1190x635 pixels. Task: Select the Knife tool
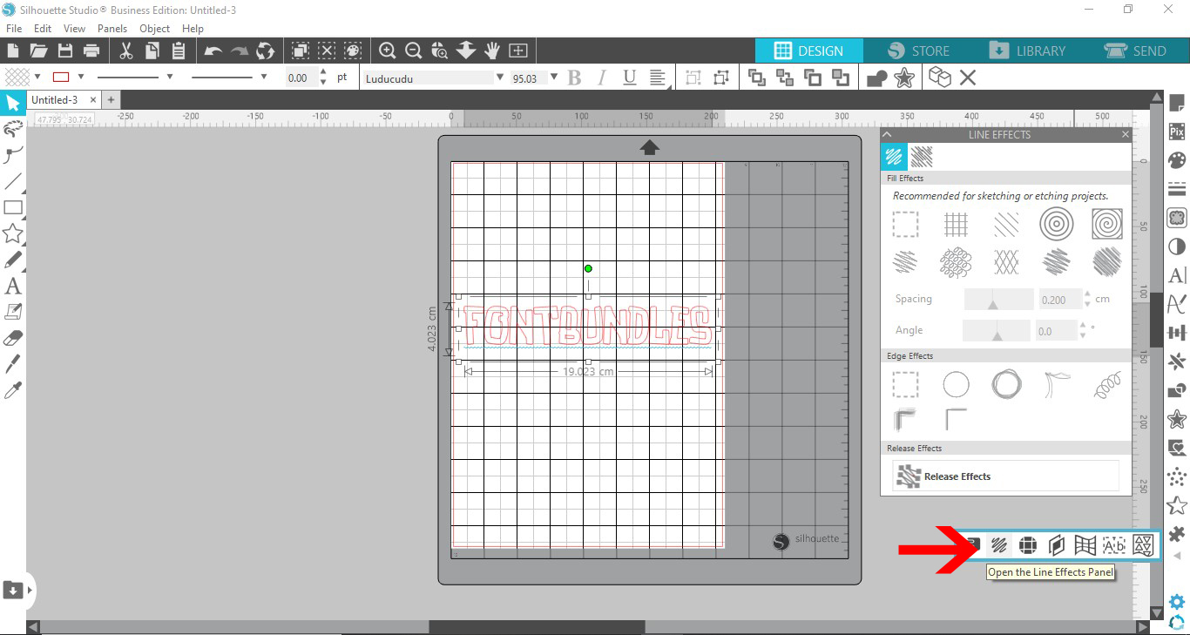pos(12,364)
